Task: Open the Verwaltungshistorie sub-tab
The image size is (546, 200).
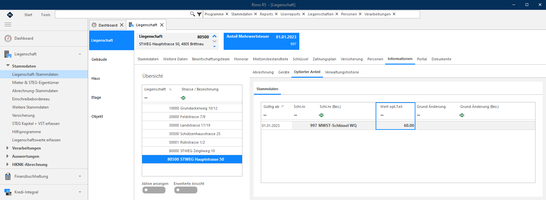Action: (x=342, y=72)
